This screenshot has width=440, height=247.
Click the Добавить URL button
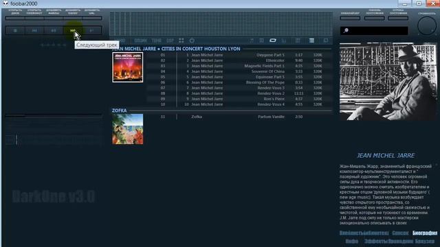tap(92, 18)
